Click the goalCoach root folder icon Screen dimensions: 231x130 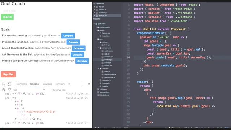(96, 24)
